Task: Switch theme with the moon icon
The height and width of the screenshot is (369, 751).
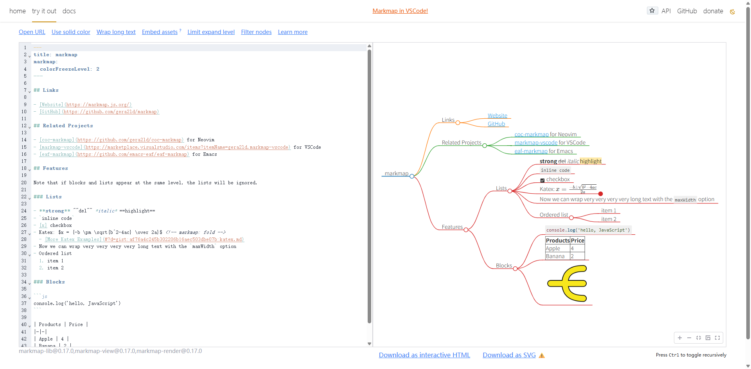Action: pyautogui.click(x=732, y=12)
